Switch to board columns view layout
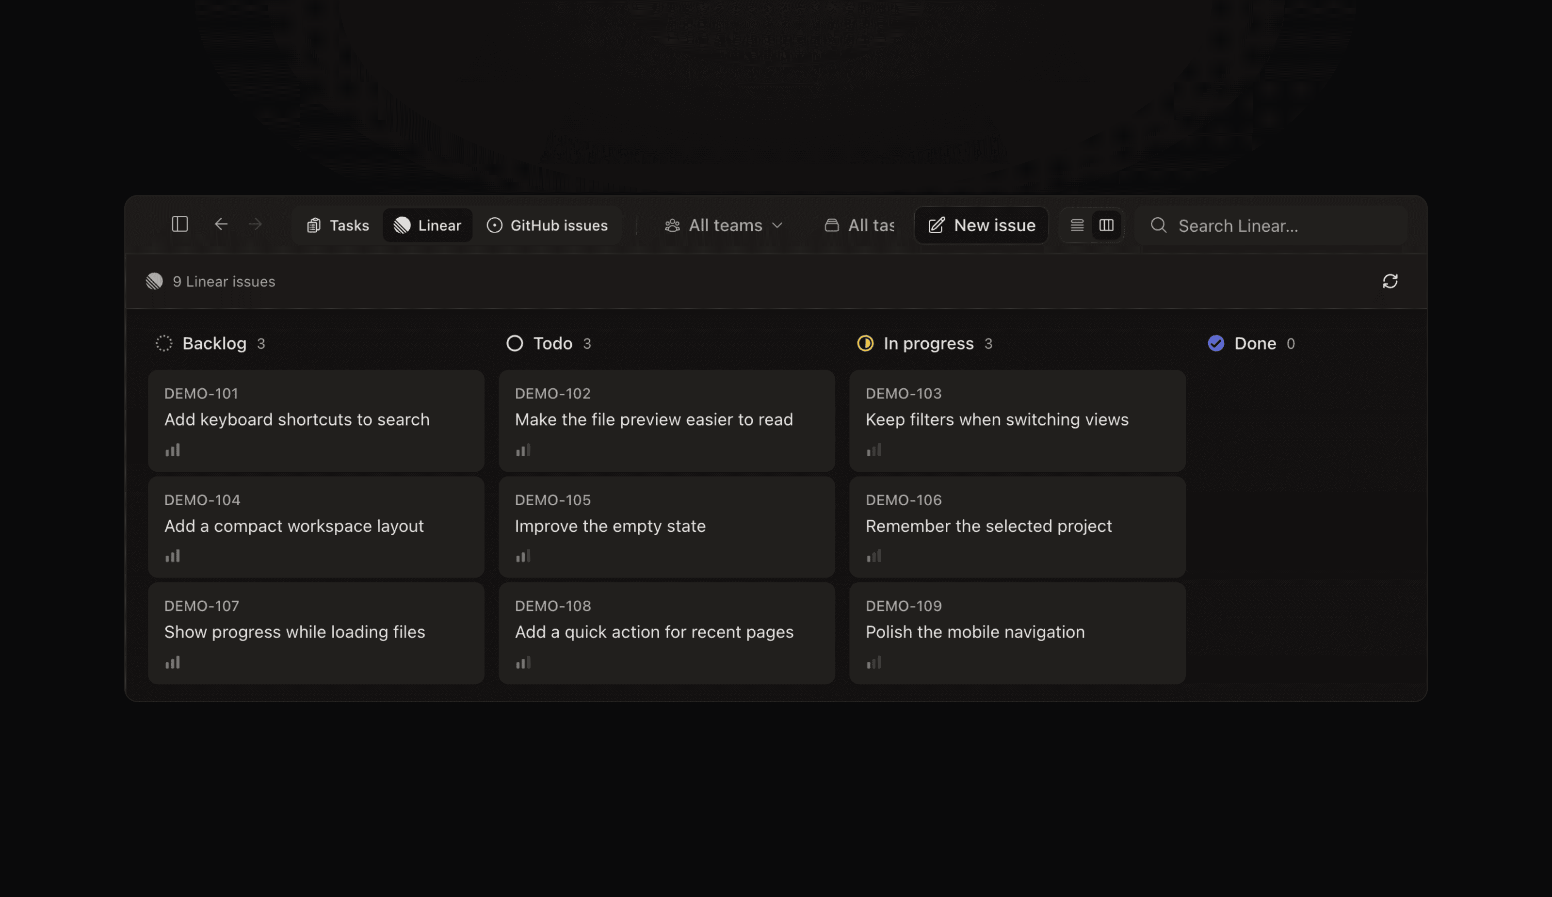The width and height of the screenshot is (1552, 897). (x=1107, y=225)
